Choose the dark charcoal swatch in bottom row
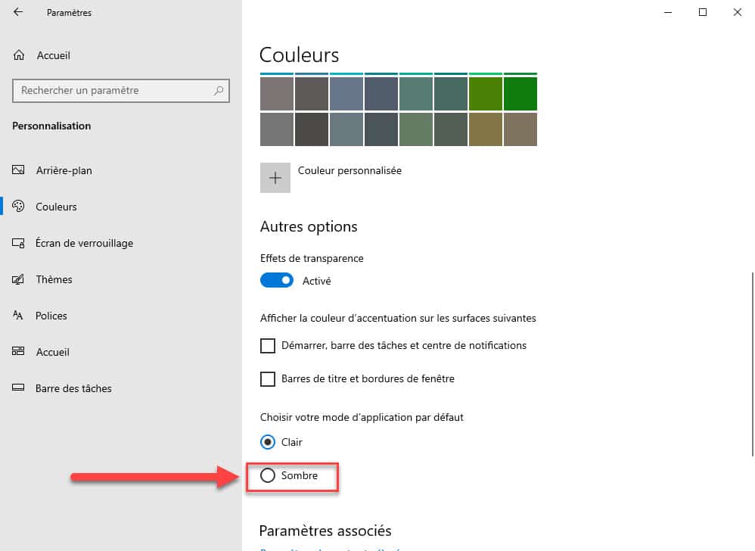Screen dimensions: 755x551 coord(312,129)
